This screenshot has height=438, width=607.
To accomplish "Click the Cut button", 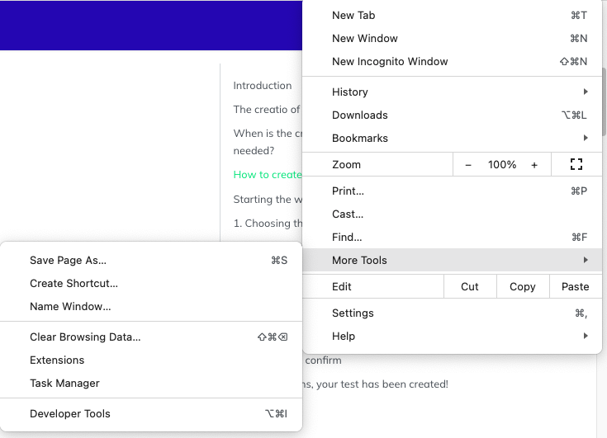I will coord(470,286).
